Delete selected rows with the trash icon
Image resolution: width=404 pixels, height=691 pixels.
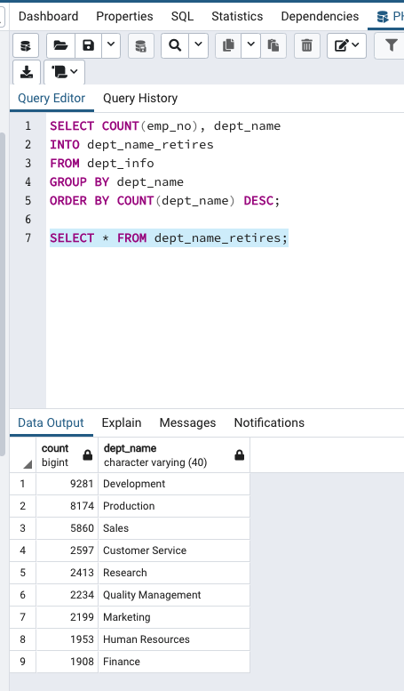coord(306,45)
